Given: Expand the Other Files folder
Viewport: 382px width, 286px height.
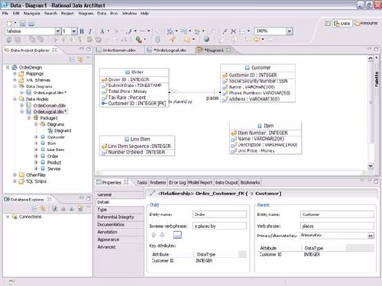Looking at the screenshot, I should 15,175.
